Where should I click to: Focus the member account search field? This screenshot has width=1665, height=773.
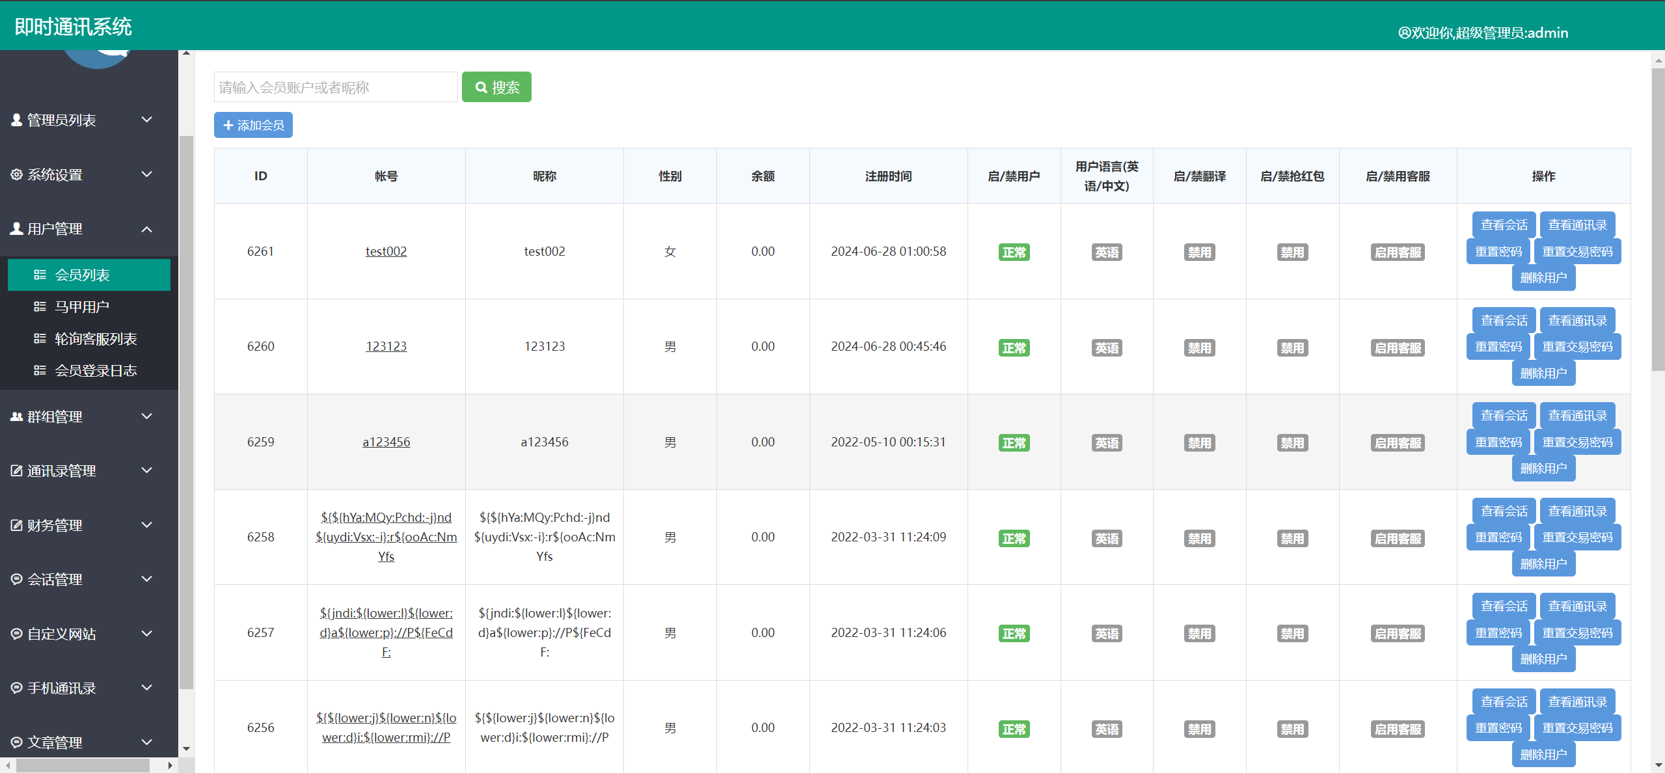[335, 87]
